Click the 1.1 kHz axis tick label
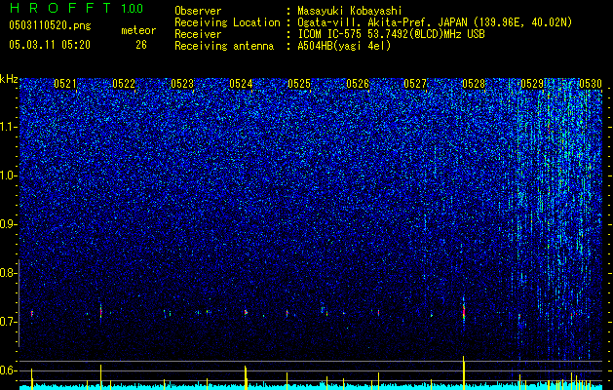Viewport: 613px width, 390px height. pos(9,127)
